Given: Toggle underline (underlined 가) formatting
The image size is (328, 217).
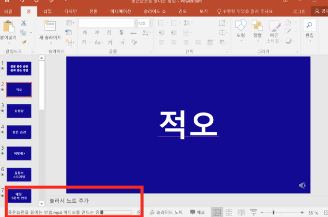Looking at the screenshot, I should (x=109, y=32).
